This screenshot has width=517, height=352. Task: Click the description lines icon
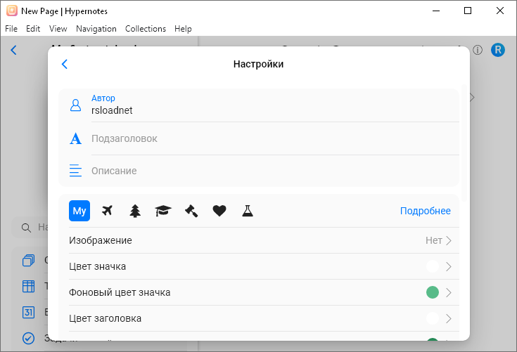75,171
